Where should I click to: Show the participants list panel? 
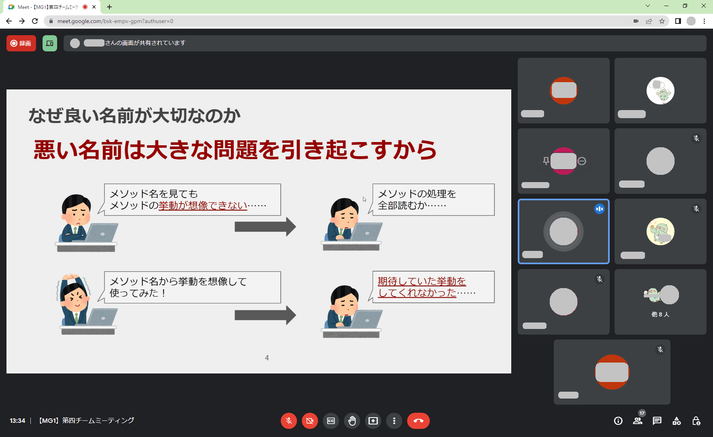638,421
